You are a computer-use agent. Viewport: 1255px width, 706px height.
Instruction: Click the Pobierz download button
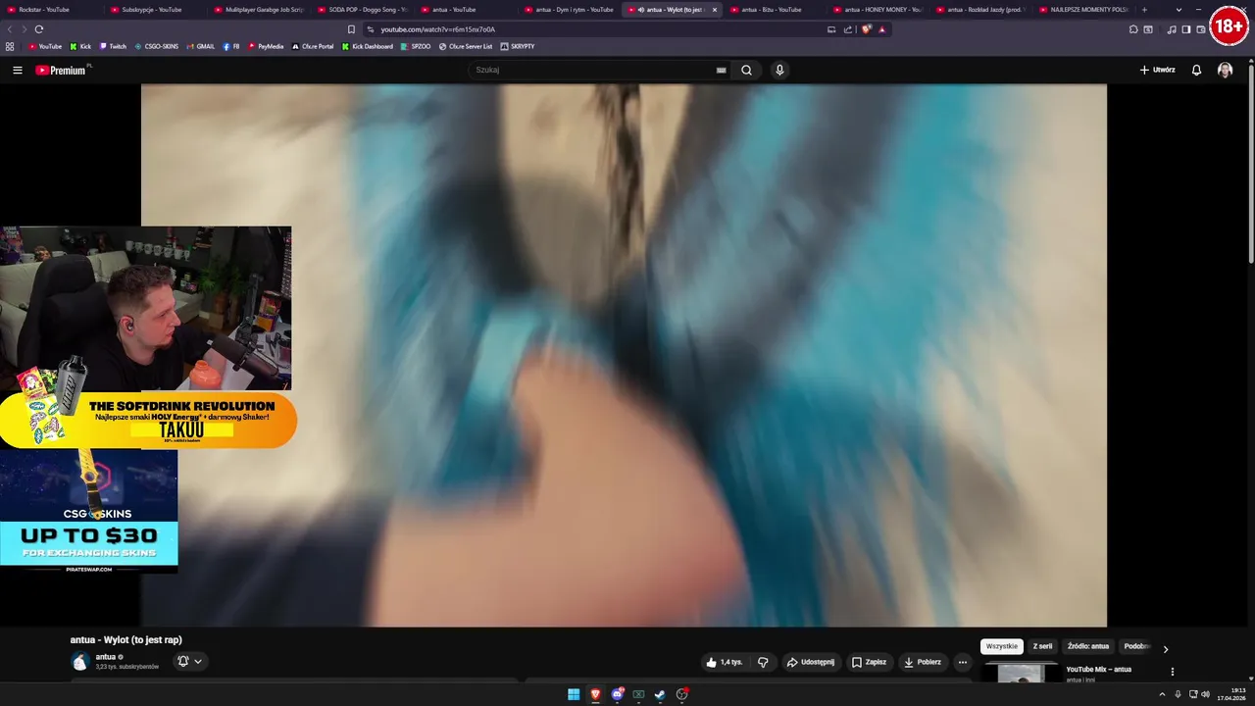[923, 662]
